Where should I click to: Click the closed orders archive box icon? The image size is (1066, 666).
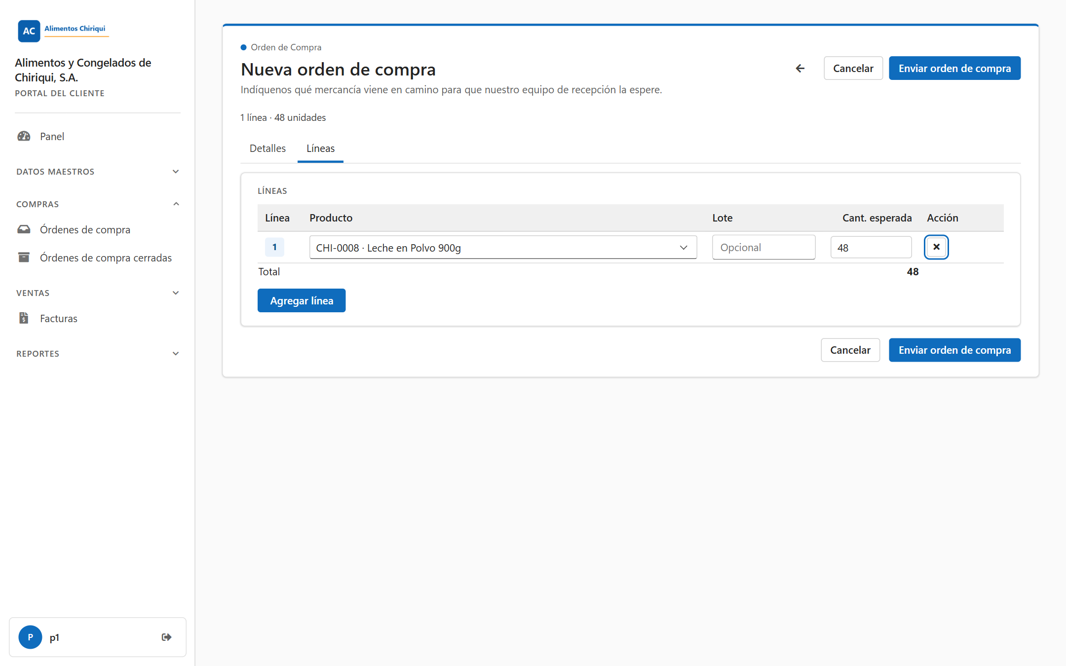click(x=24, y=258)
